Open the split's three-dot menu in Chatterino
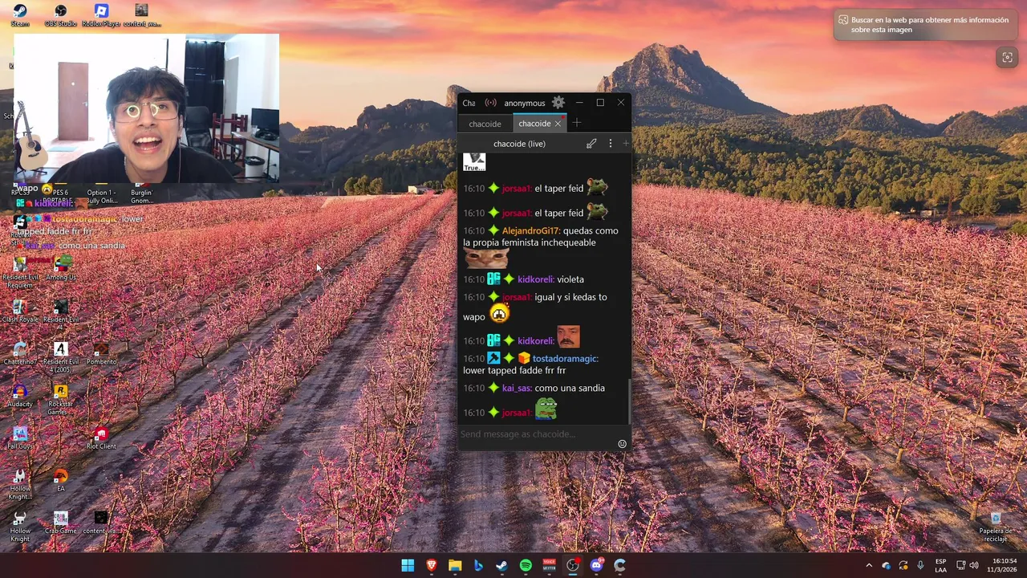The image size is (1027, 578). tap(610, 144)
